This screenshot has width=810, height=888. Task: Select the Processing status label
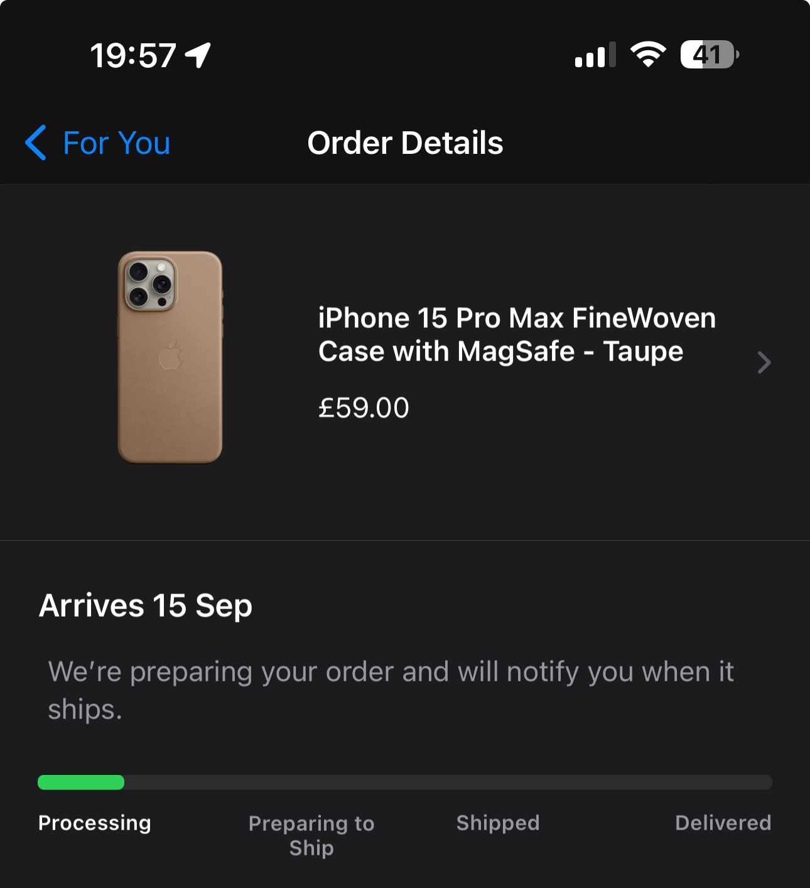tap(95, 823)
